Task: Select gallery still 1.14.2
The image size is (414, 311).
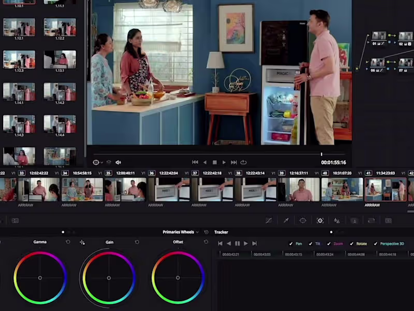Action: click(60, 92)
